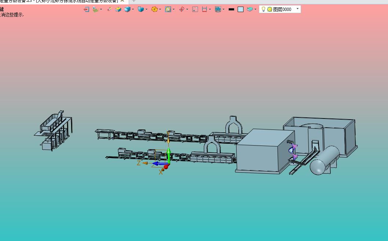Click the red crosshair target icon
This screenshot has width=388, height=241.
coord(182,10)
